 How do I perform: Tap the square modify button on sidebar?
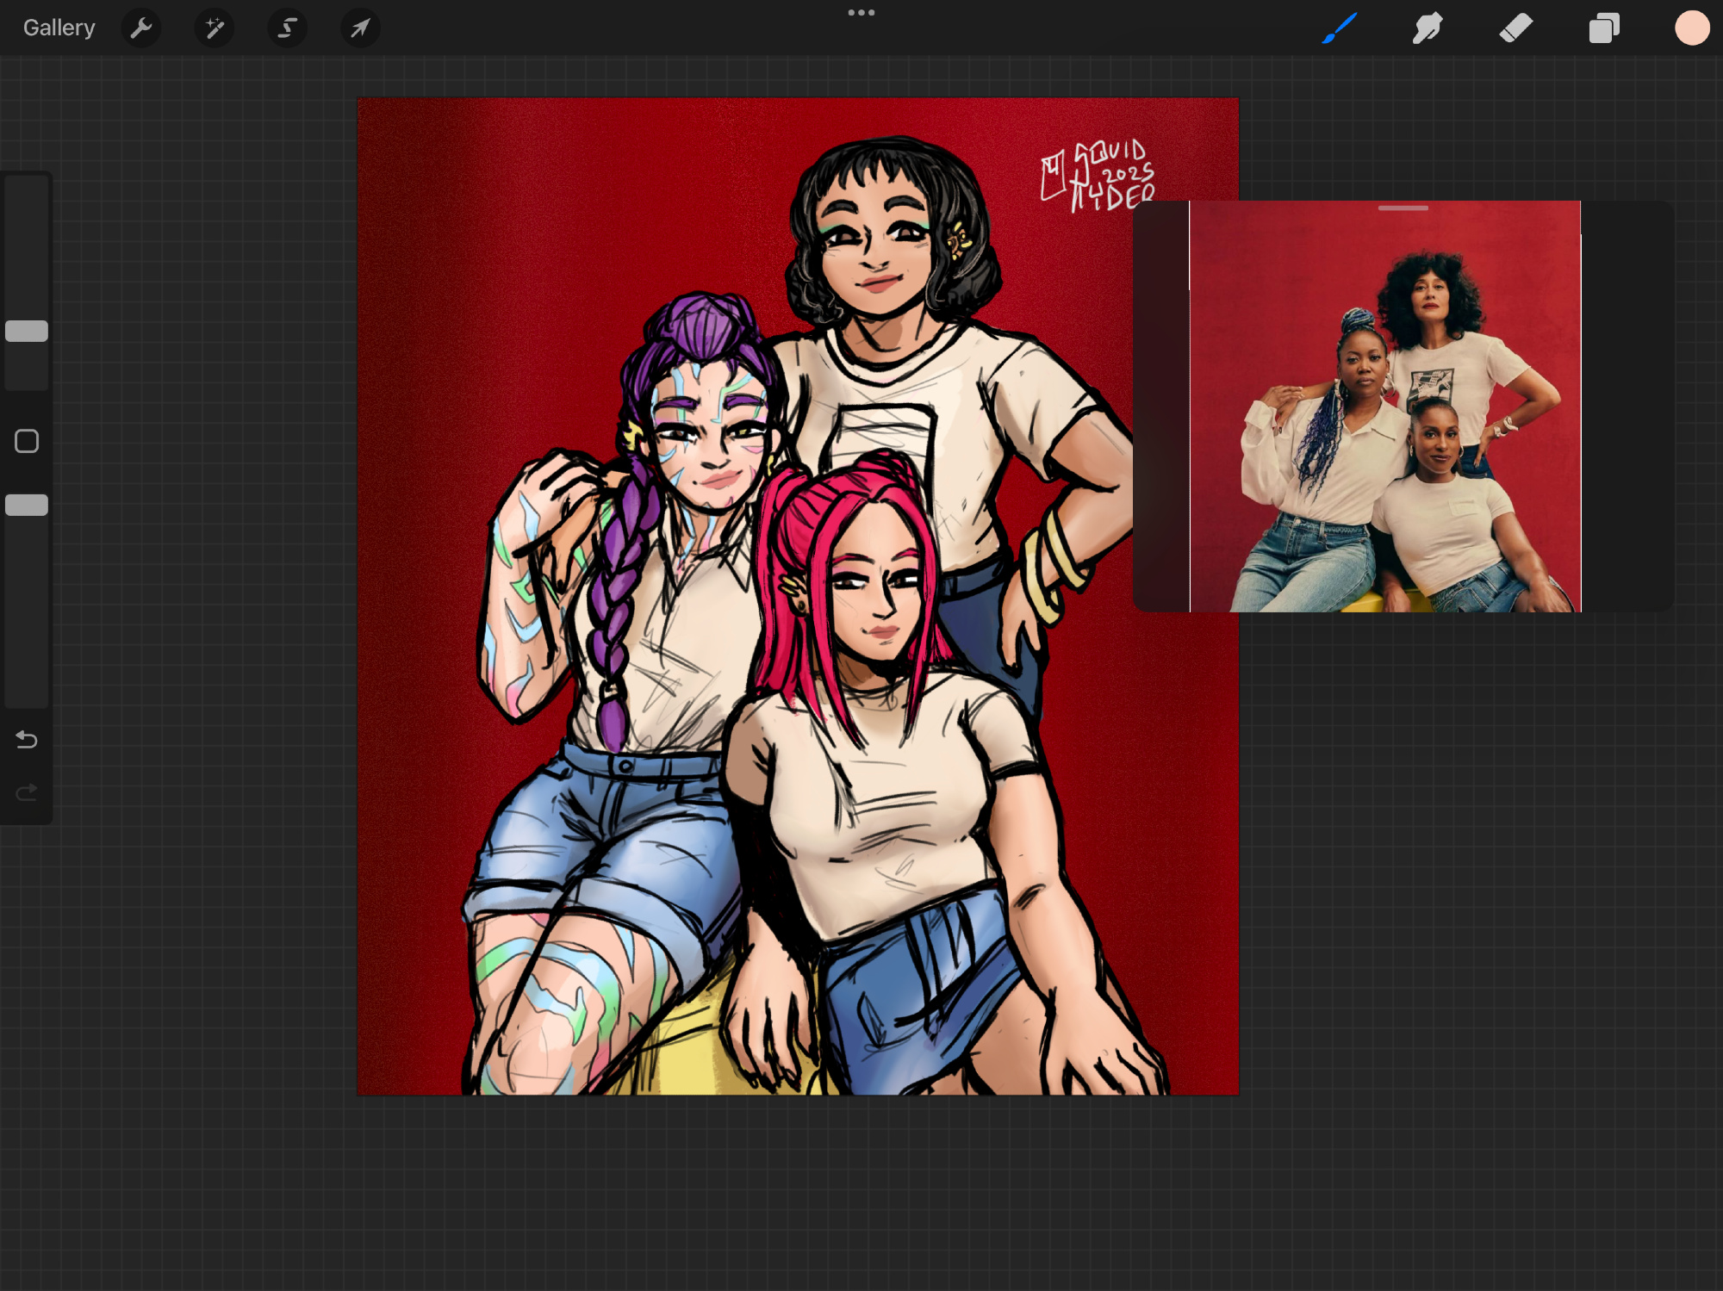pyautogui.click(x=27, y=442)
